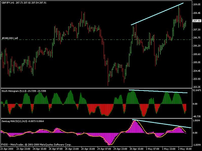The height and width of the screenshot is (151, 202).
Task: Click the 206.75 price scale value
Action: pos(197,38)
